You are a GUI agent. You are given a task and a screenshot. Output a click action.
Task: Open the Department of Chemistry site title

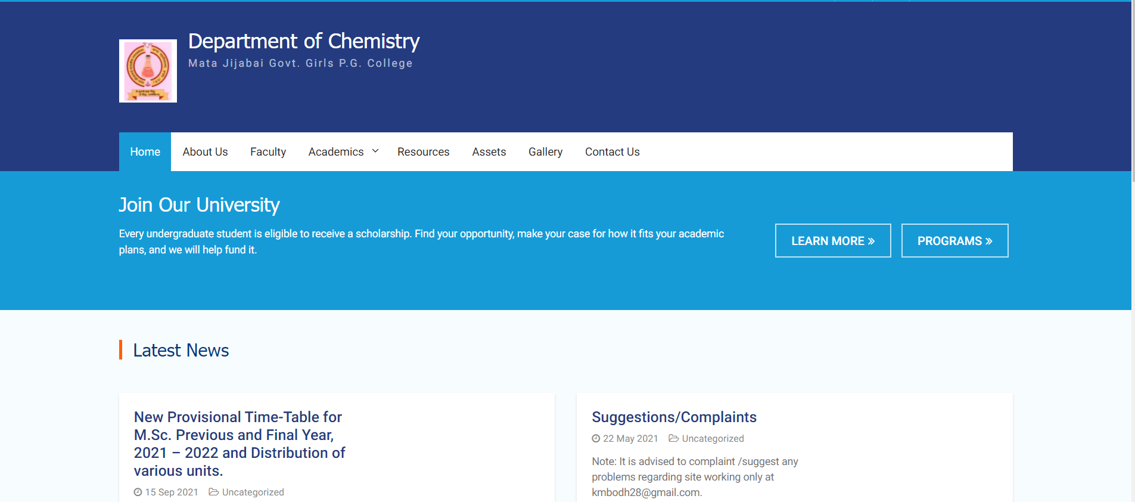304,41
